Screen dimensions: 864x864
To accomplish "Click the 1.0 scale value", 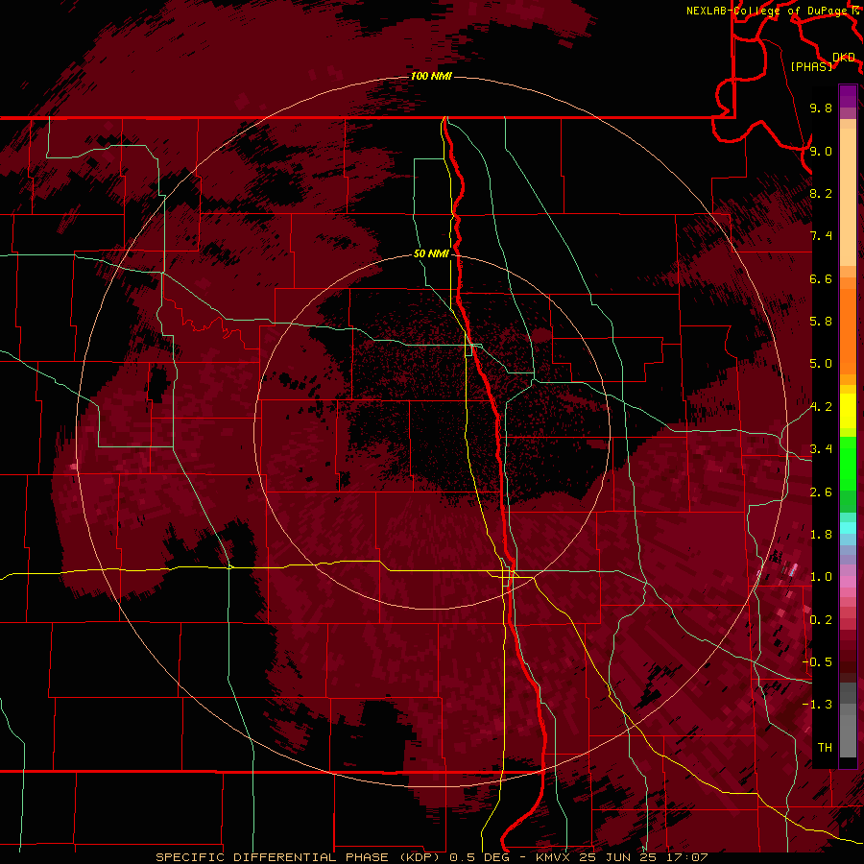I will 821,577.
